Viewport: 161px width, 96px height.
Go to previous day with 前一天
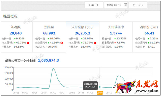(94, 5)
